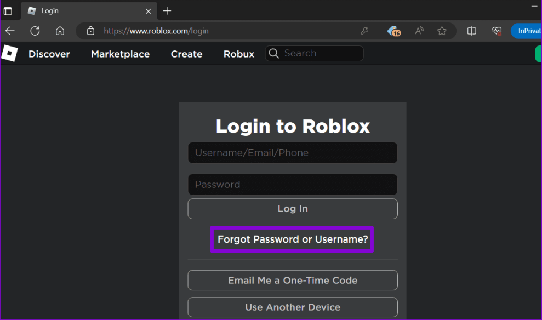Viewport: 542px width, 320px height.
Task: Go to the Marketplace section
Action: pos(120,54)
